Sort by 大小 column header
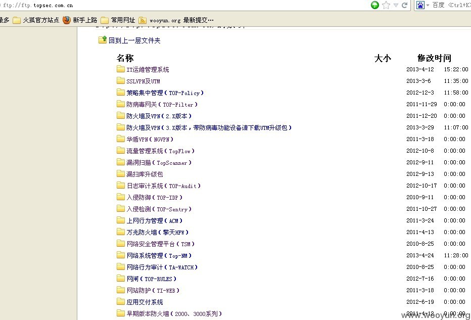471x320 pixels. [383, 58]
